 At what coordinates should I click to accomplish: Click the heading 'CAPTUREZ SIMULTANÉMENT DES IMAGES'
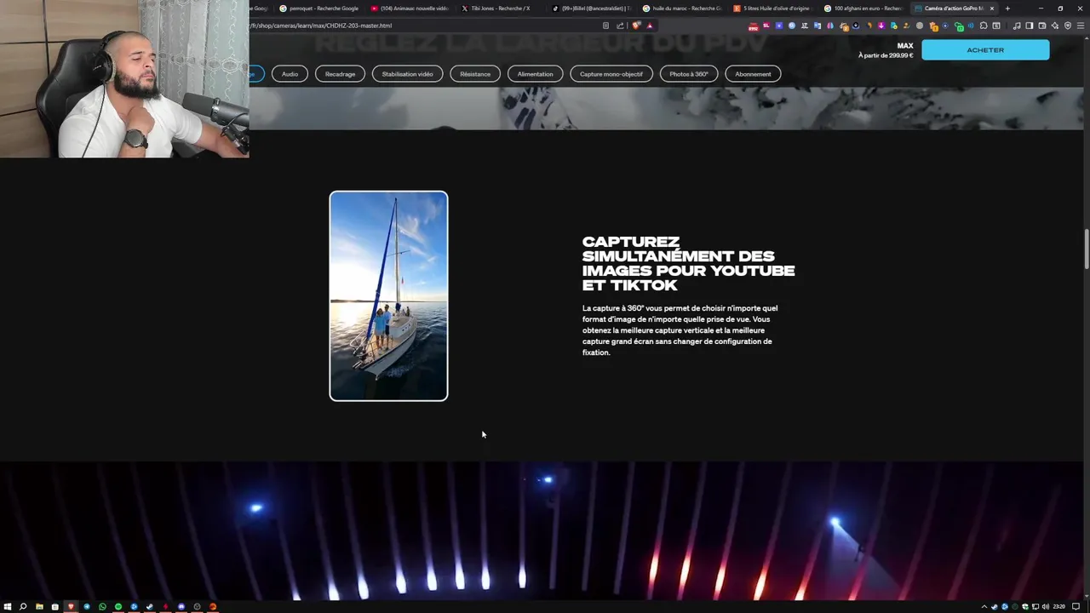tap(688, 263)
